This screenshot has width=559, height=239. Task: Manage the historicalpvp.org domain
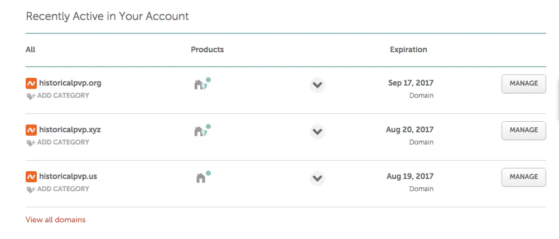[524, 84]
